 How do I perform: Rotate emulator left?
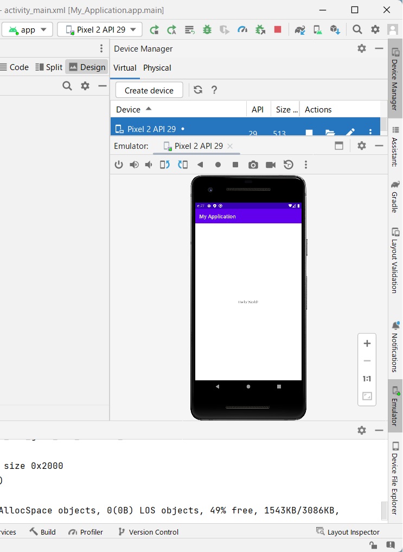165,165
